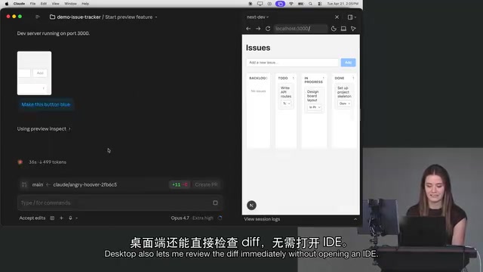Open Control Center from the menu bar
Image resolution: width=483 pixels, height=272 pixels.
(320, 4)
